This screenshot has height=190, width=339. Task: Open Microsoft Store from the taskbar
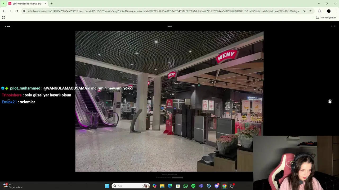pyautogui.click(x=178, y=186)
